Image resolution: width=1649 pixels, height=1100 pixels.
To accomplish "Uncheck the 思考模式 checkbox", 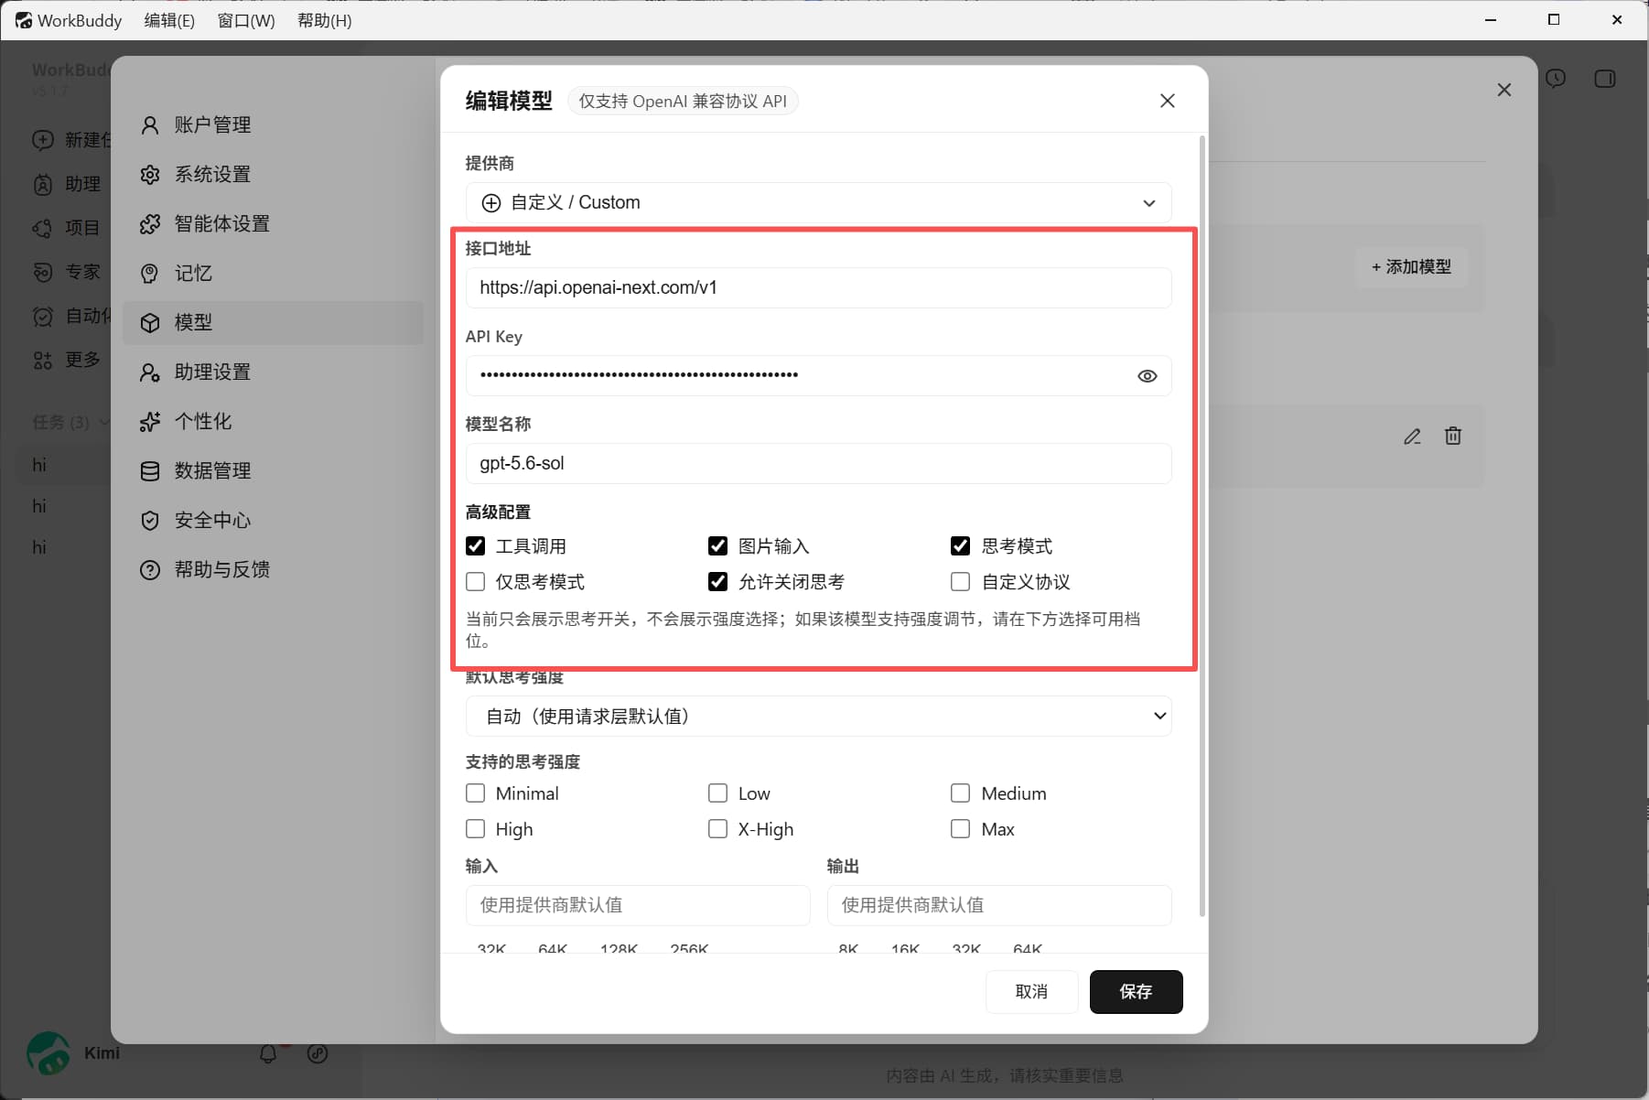I will pyautogui.click(x=960, y=546).
